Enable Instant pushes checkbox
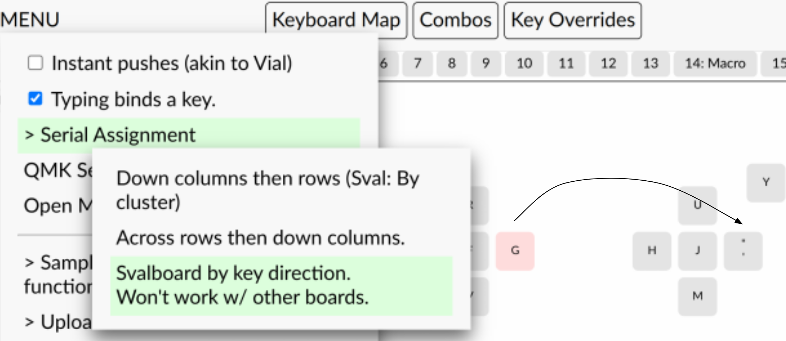786x341 pixels. click(35, 63)
